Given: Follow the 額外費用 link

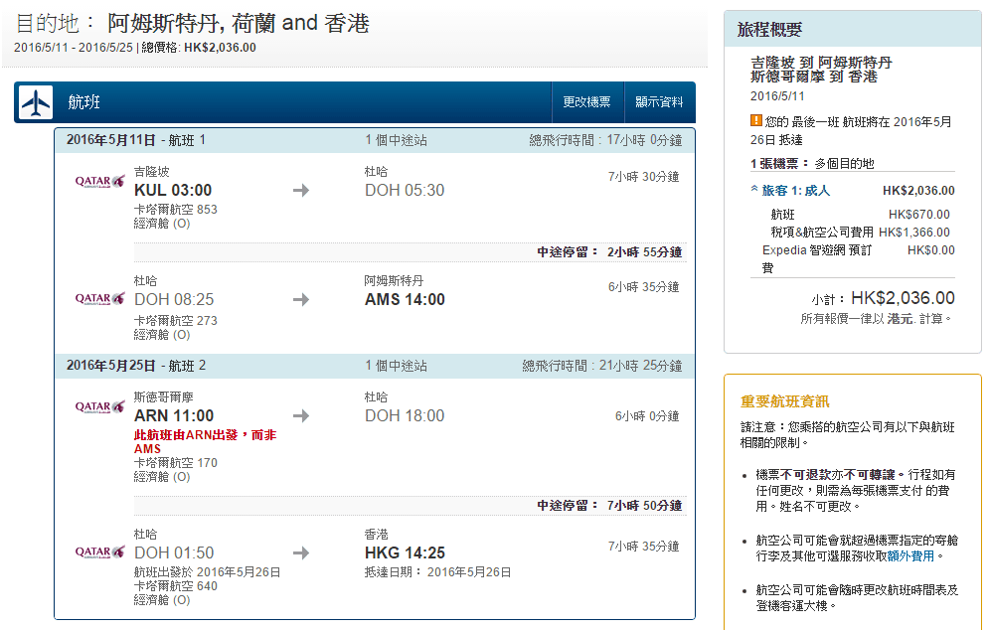Looking at the screenshot, I should coord(909,556).
